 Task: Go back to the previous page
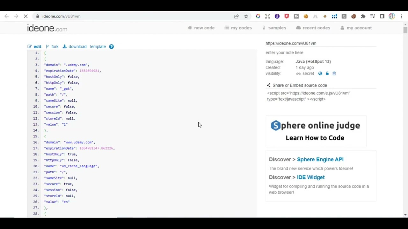click(7, 16)
